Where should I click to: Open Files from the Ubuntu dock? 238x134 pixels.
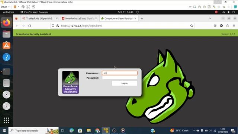coord(6,34)
